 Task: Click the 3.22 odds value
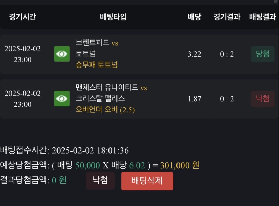194,54
